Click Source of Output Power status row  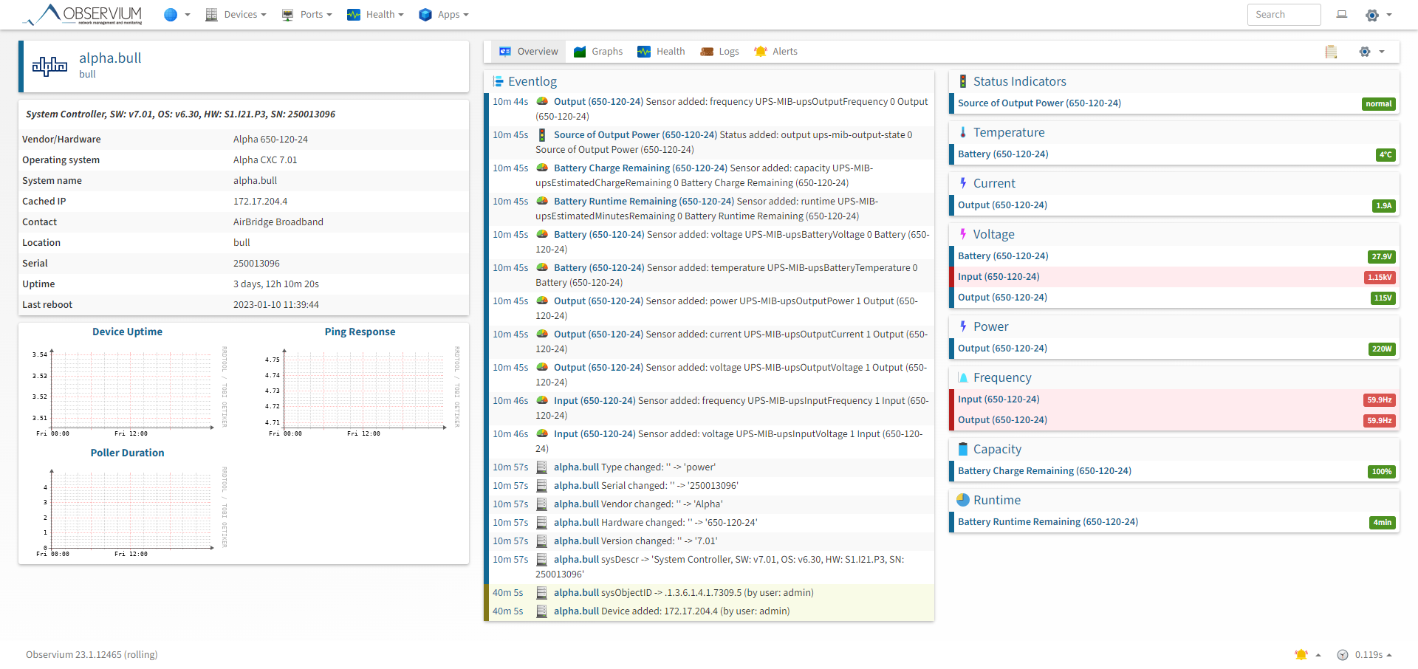click(1174, 103)
